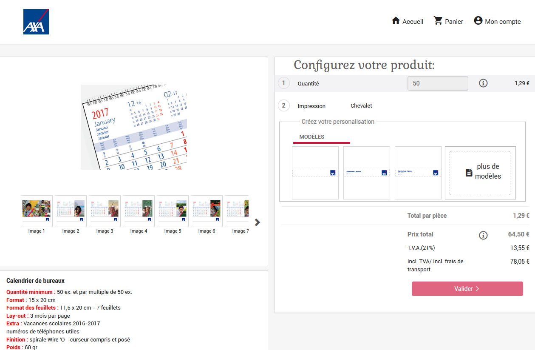Screen dimensions: 535x350
Task: Open the Panier link
Action: pyautogui.click(x=454, y=21)
